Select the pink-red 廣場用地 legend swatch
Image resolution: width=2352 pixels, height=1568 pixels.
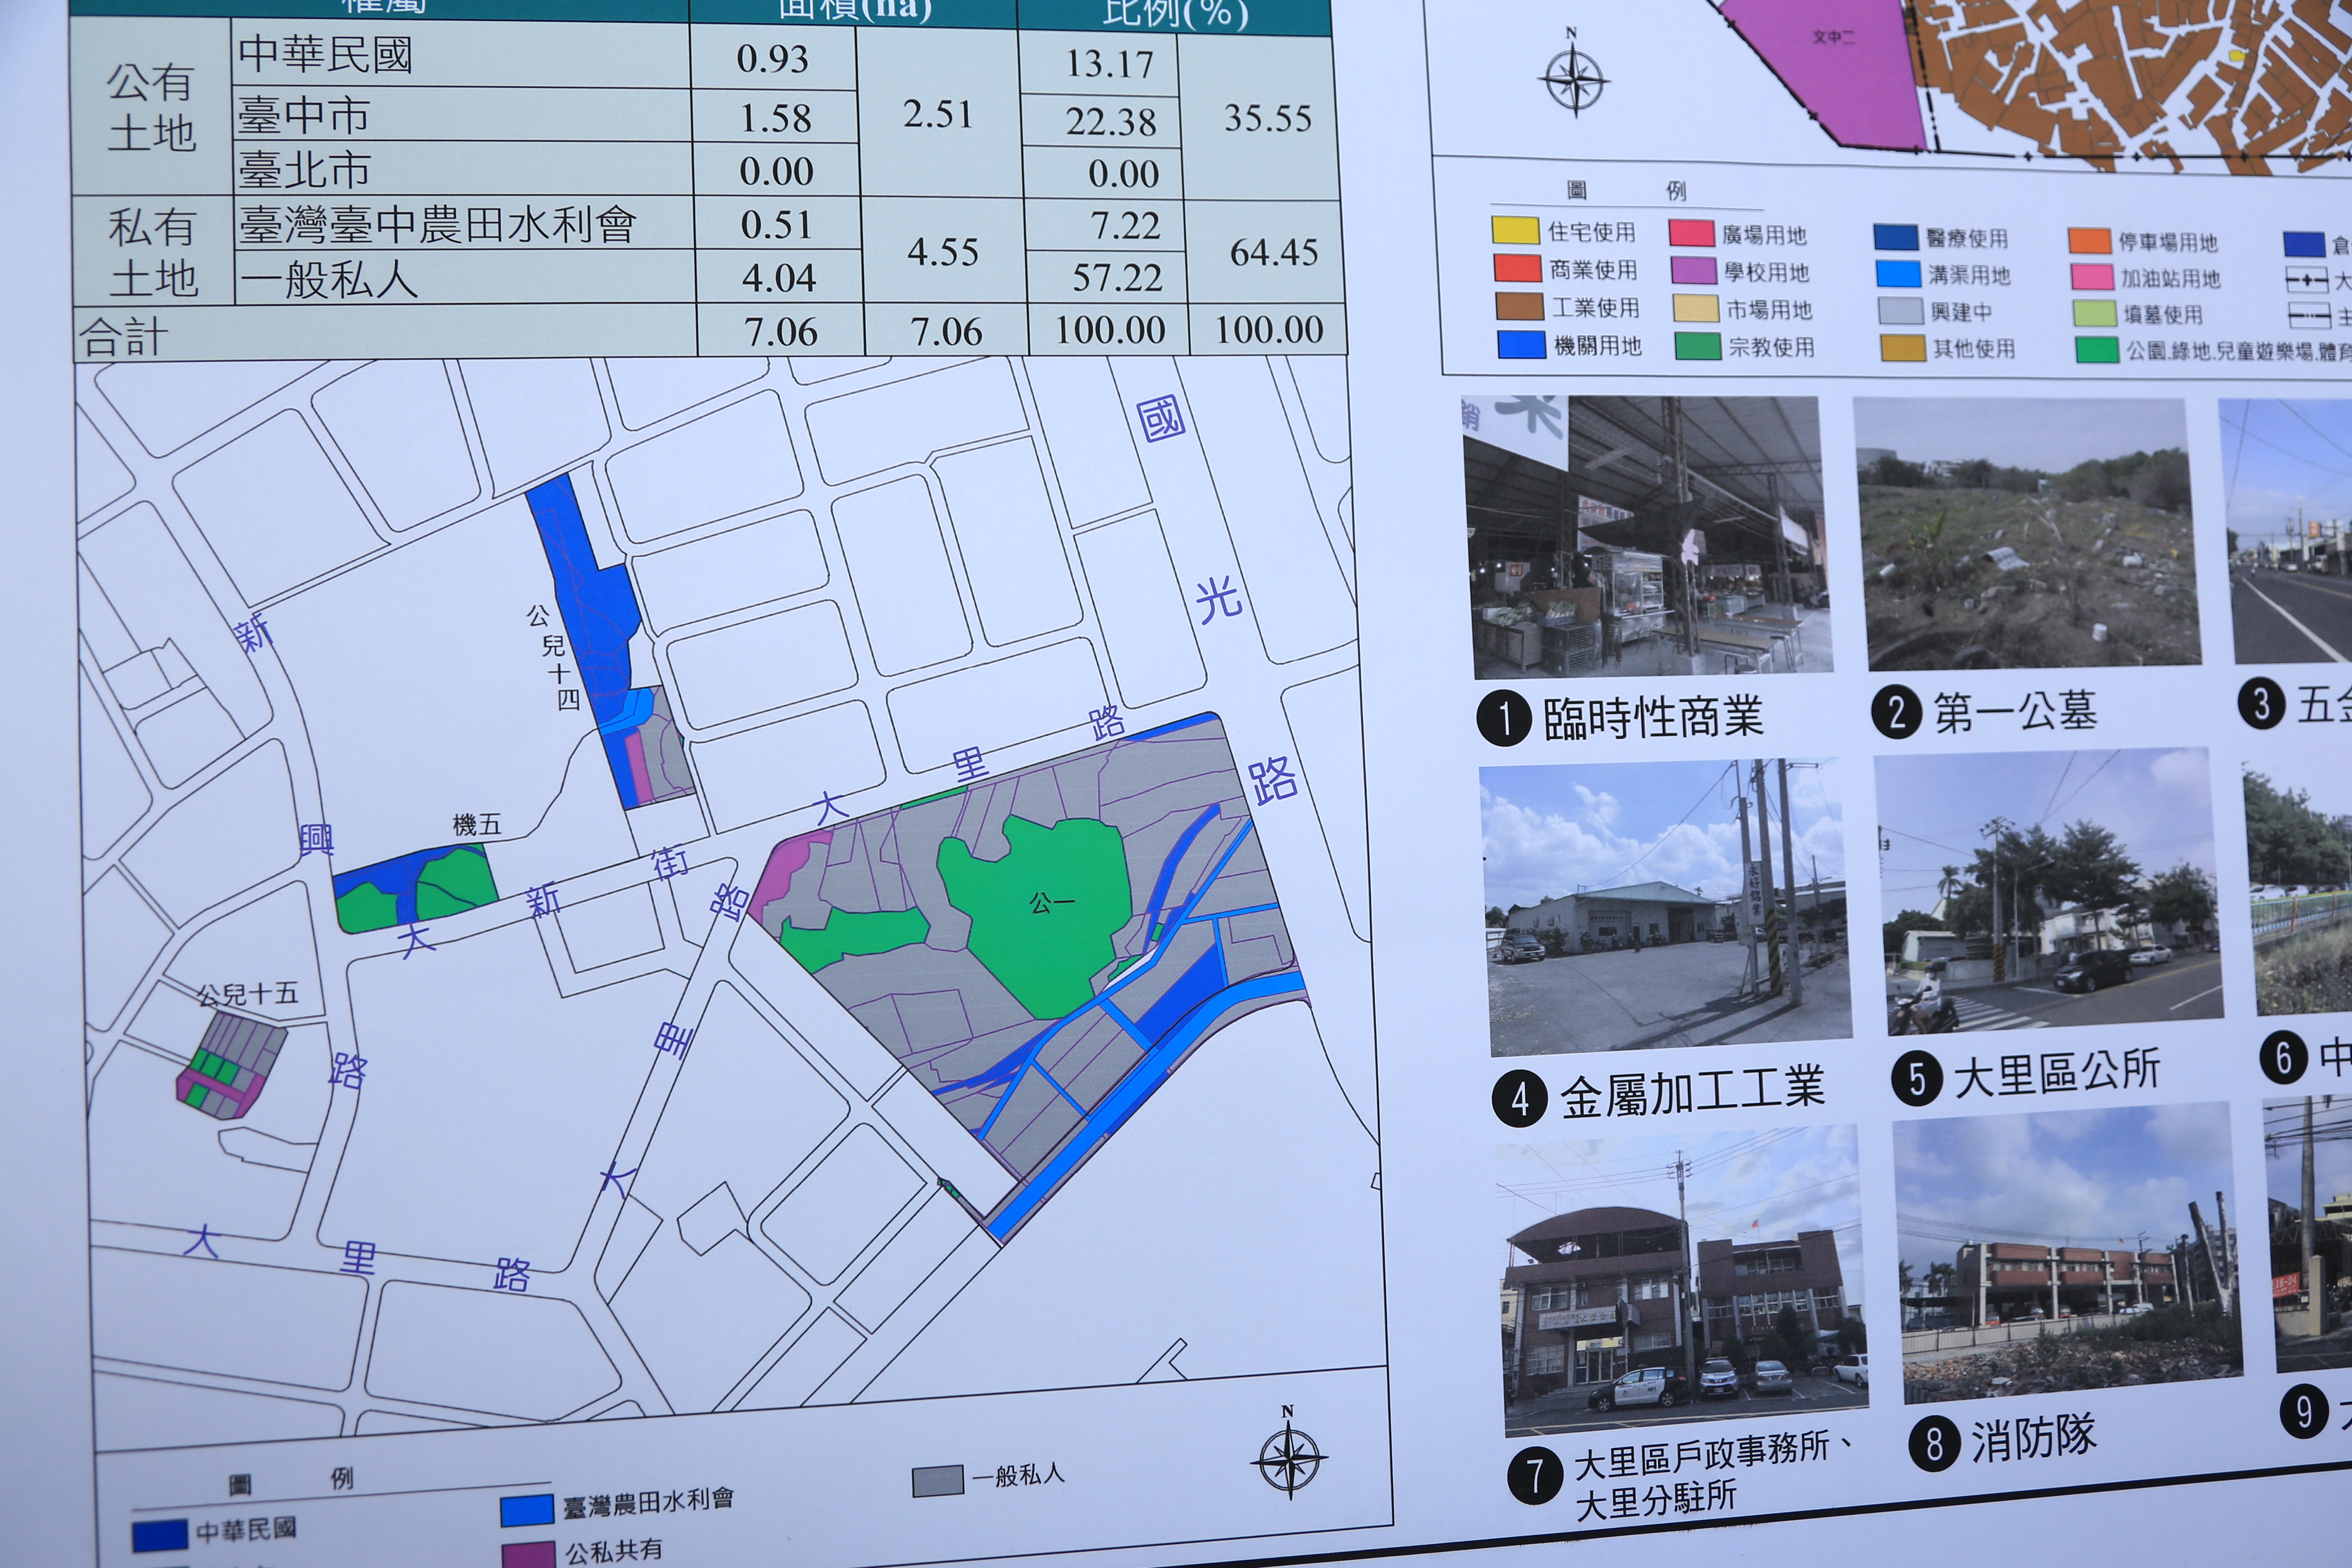tap(1692, 233)
